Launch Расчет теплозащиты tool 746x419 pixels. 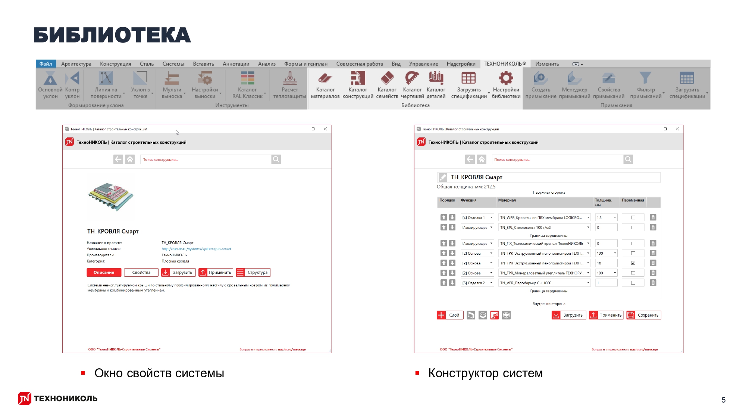[289, 85]
